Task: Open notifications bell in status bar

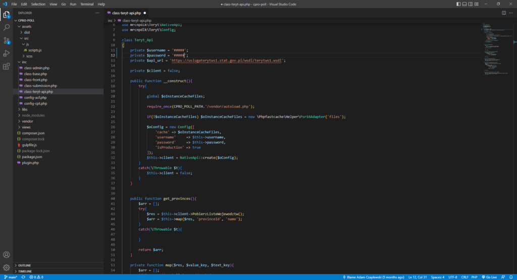Action: [x=511, y=277]
